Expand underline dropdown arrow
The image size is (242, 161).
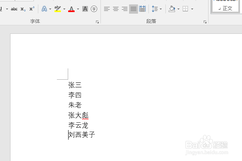[x=7, y=9]
